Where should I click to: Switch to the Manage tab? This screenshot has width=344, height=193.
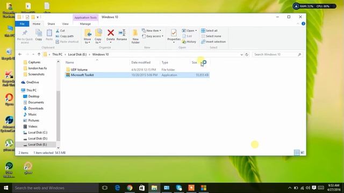[85, 24]
